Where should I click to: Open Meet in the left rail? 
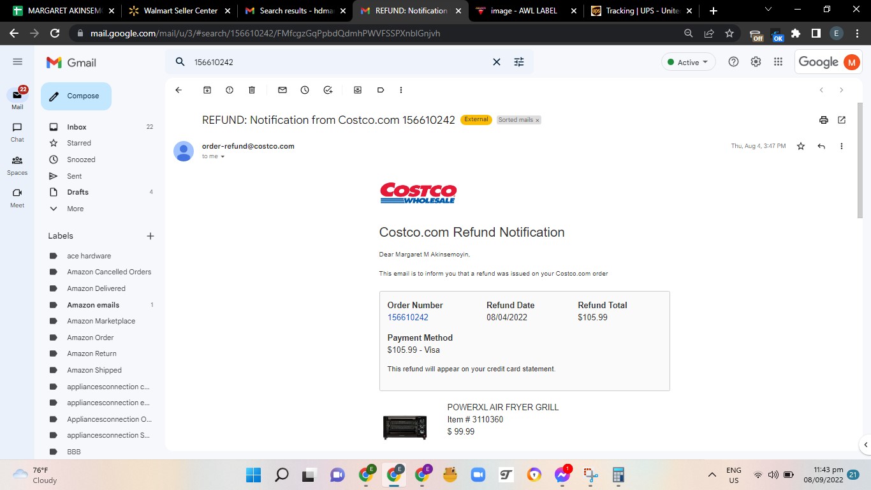[17, 198]
